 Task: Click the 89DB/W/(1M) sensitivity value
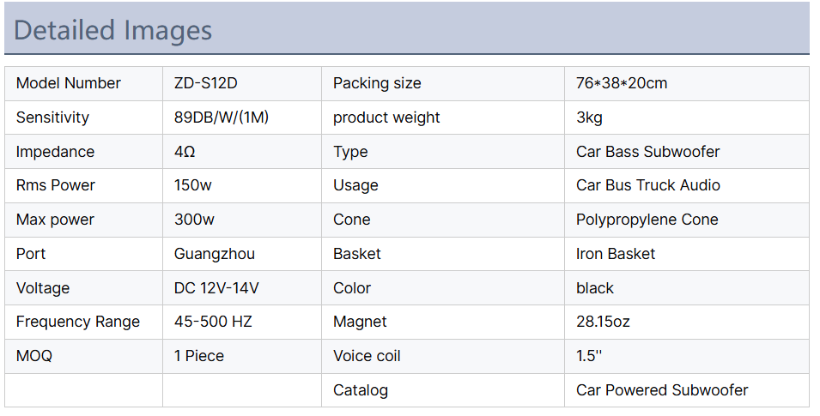click(x=222, y=118)
